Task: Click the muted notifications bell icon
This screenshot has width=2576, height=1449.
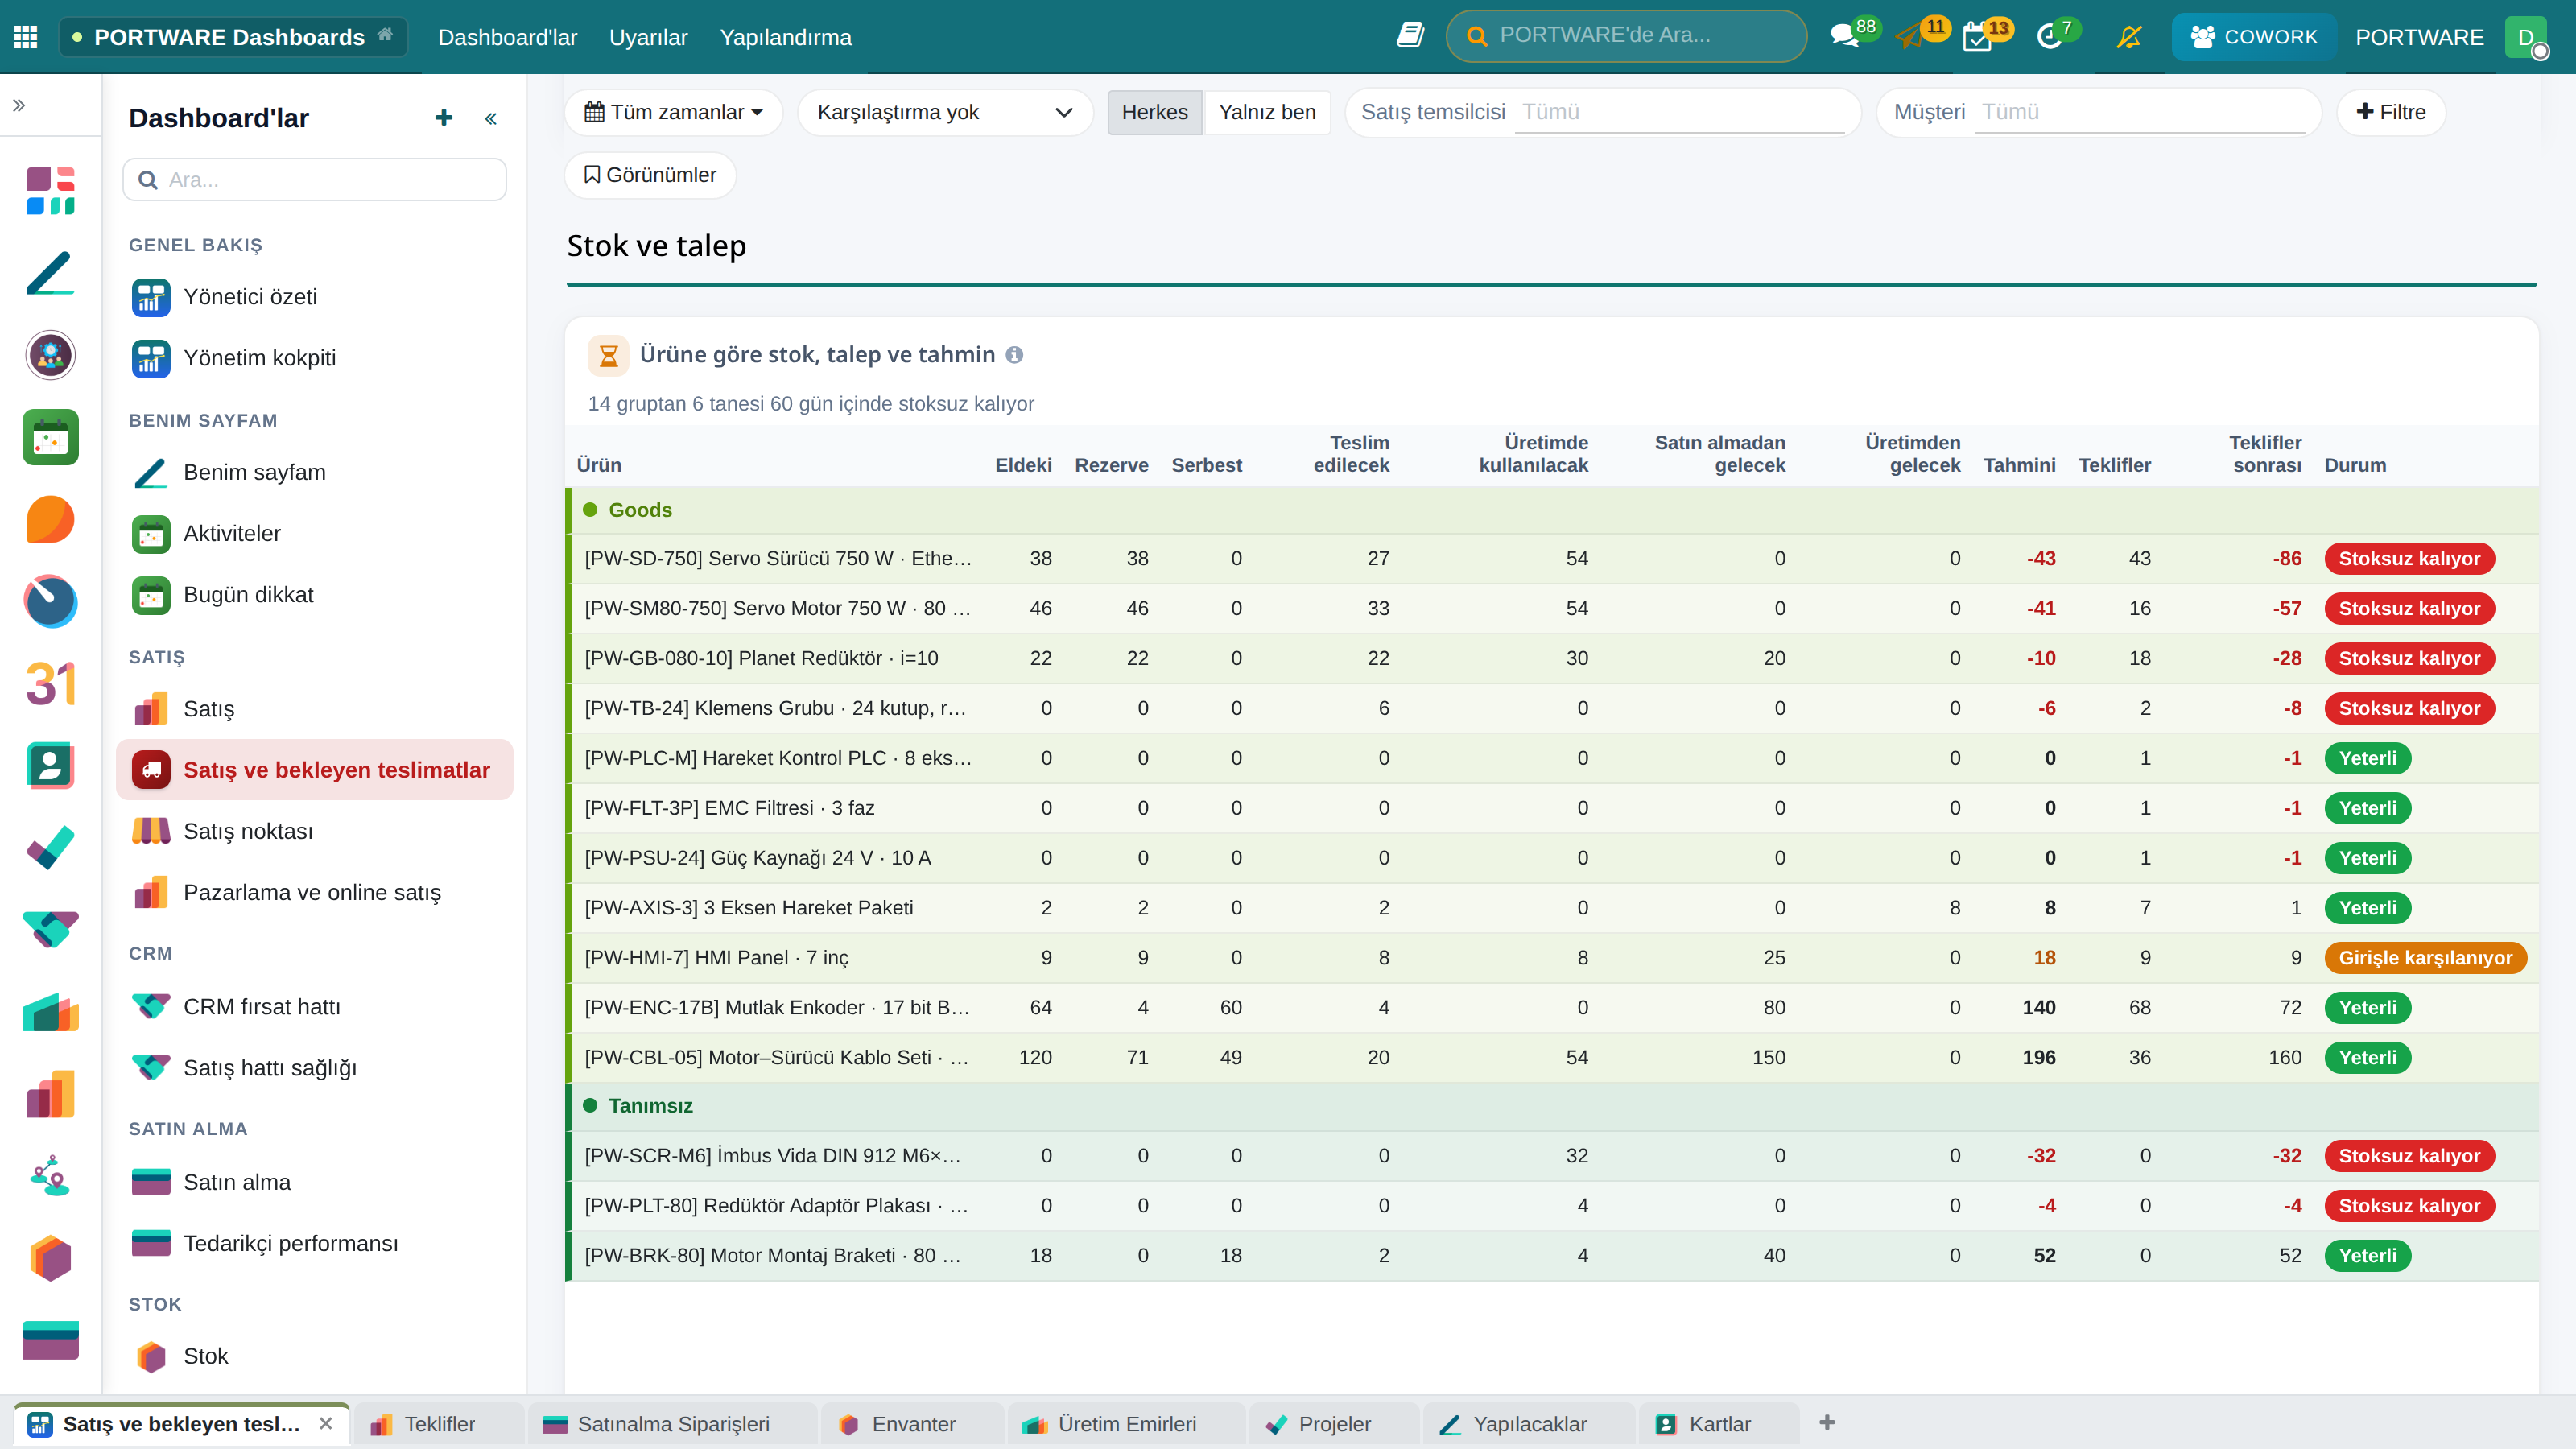Action: pos(2129,37)
